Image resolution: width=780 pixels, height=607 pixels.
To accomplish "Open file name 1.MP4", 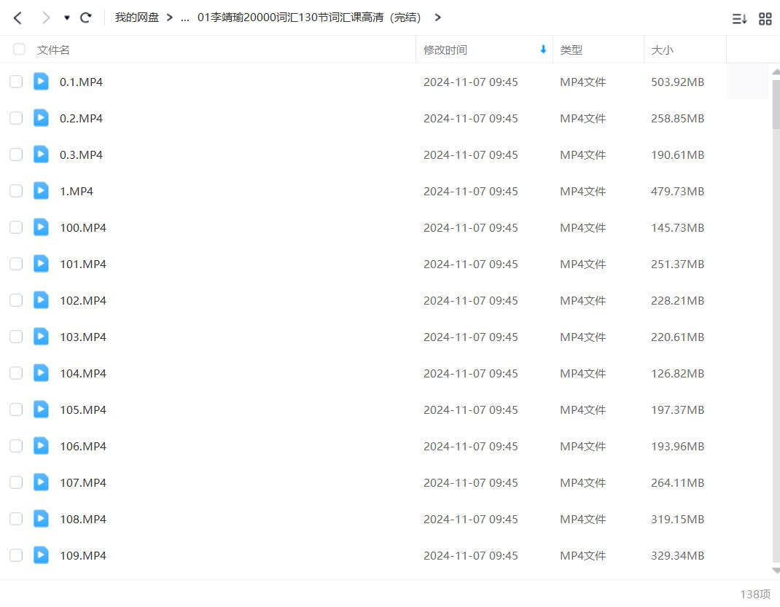I will 77,192.
